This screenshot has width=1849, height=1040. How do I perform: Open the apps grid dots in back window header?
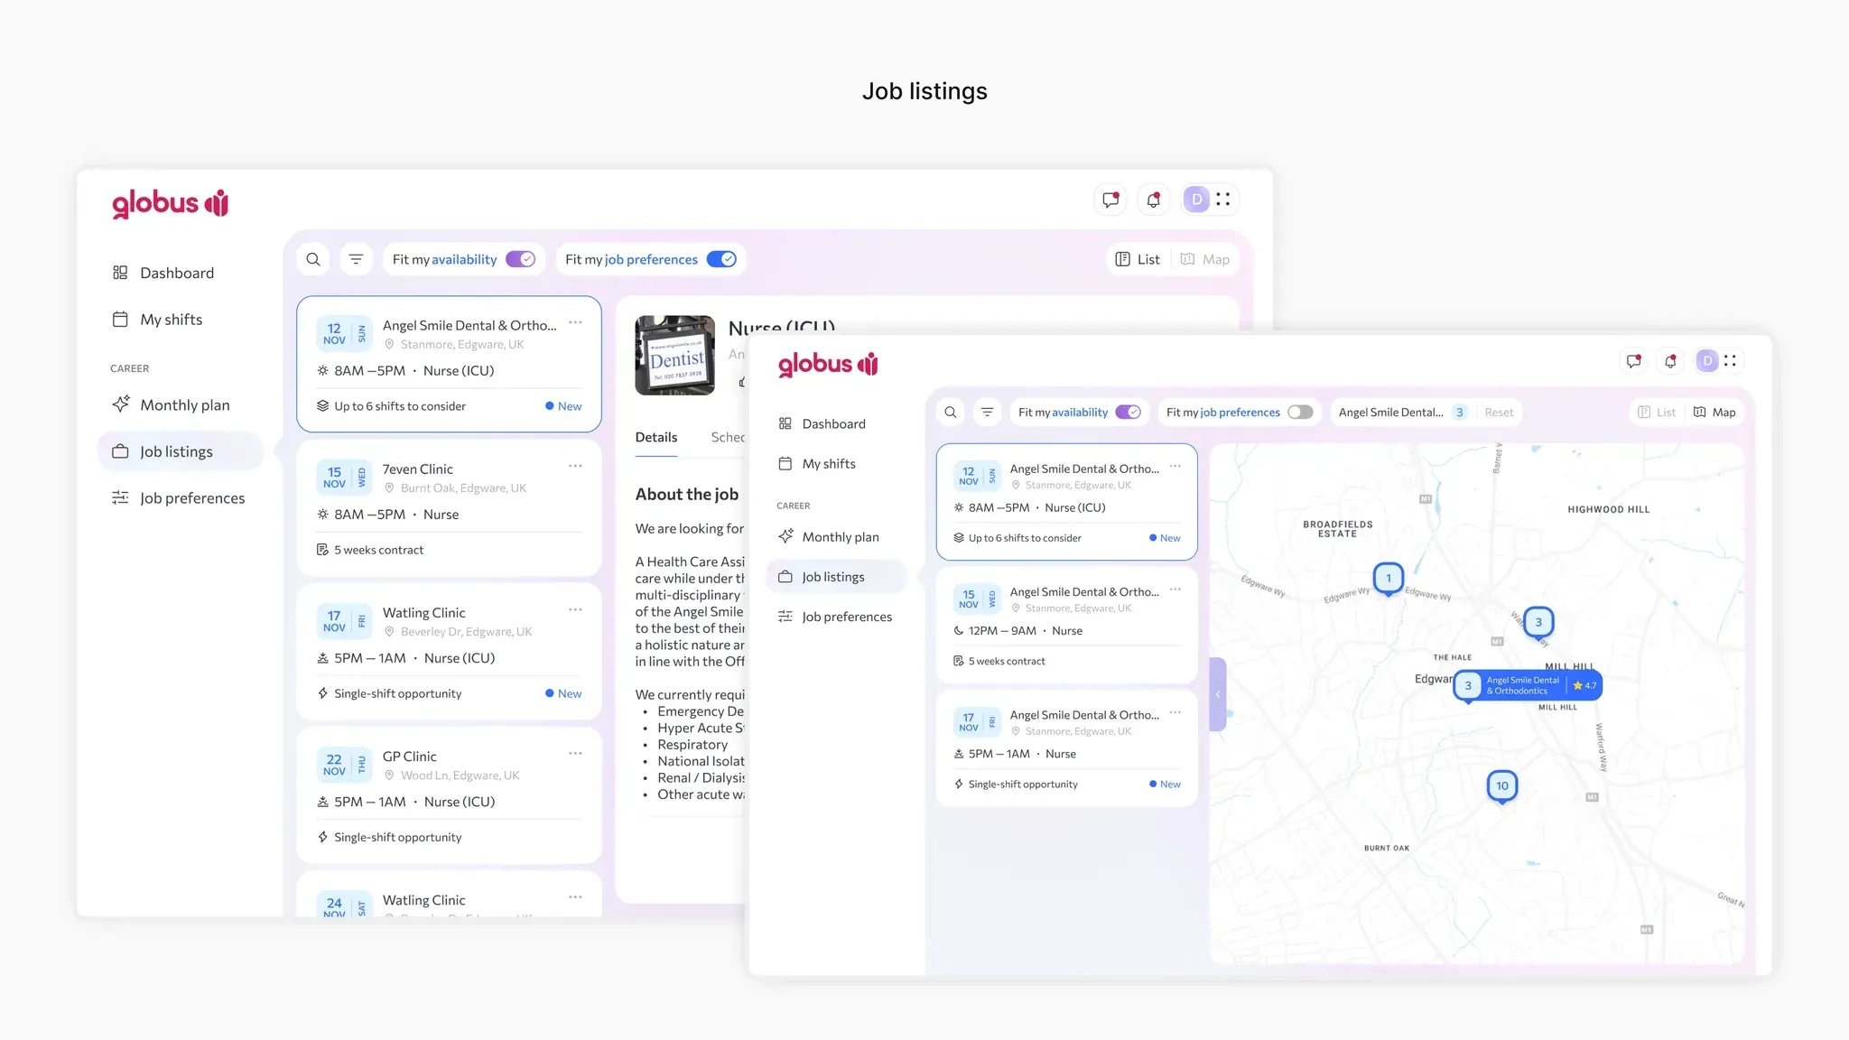1223,200
